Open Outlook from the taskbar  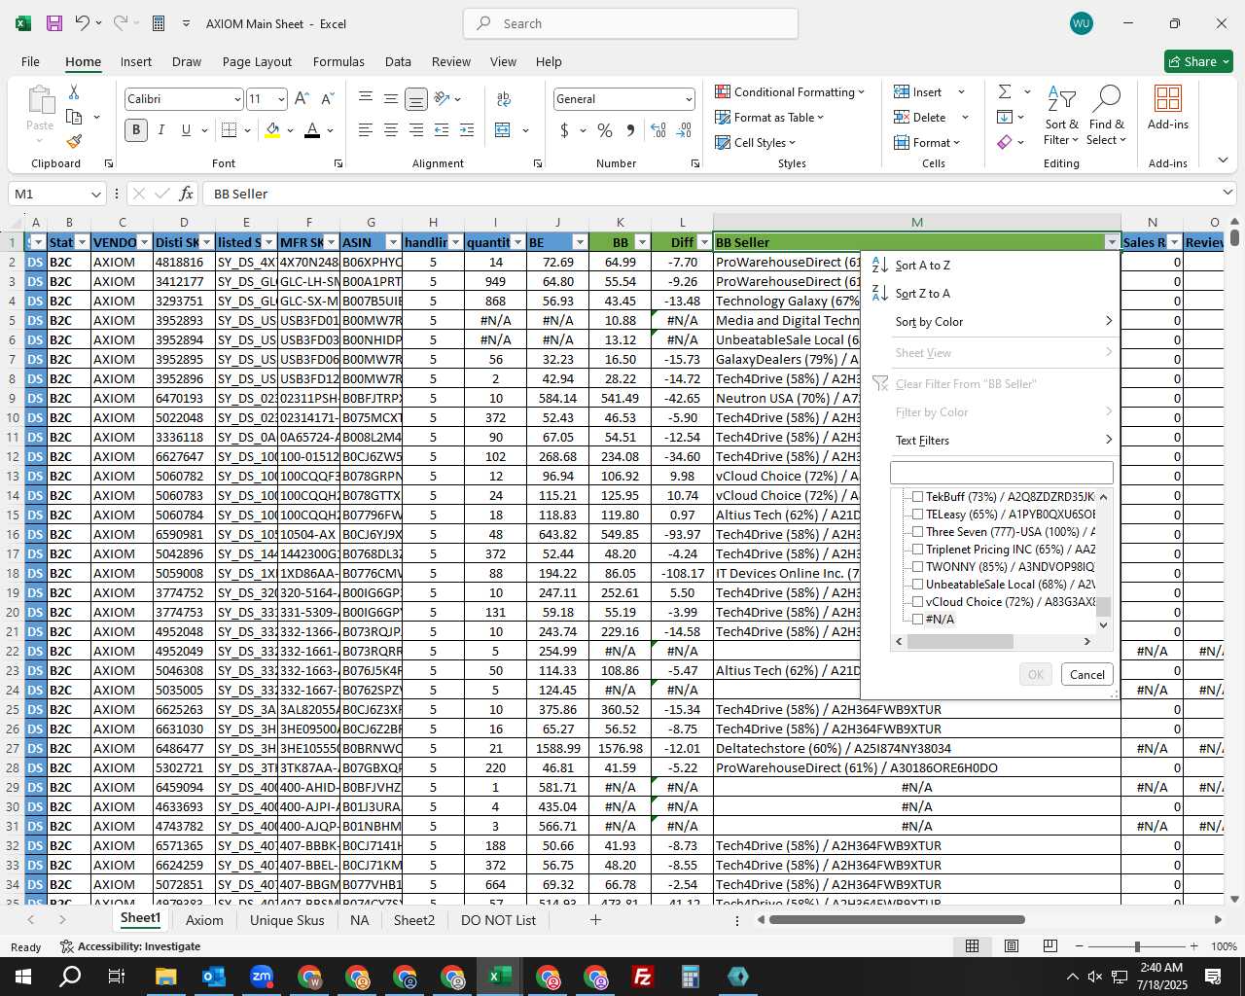214,977
